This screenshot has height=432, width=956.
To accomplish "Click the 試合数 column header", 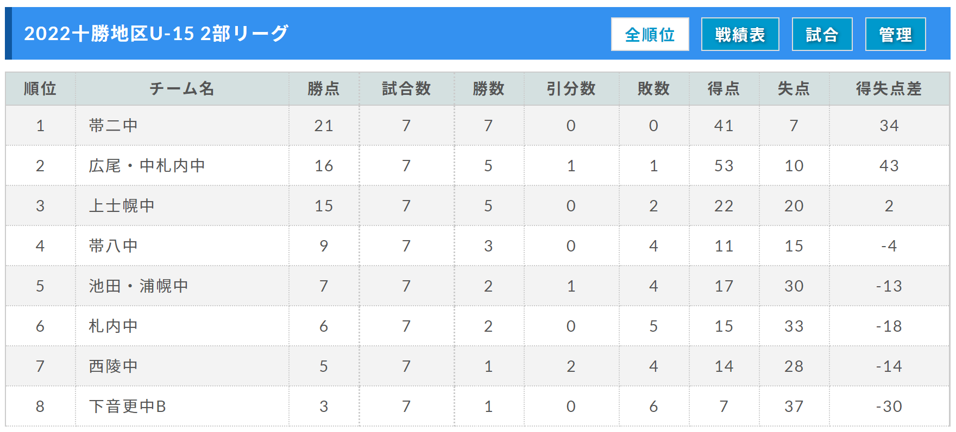I will (x=406, y=88).
